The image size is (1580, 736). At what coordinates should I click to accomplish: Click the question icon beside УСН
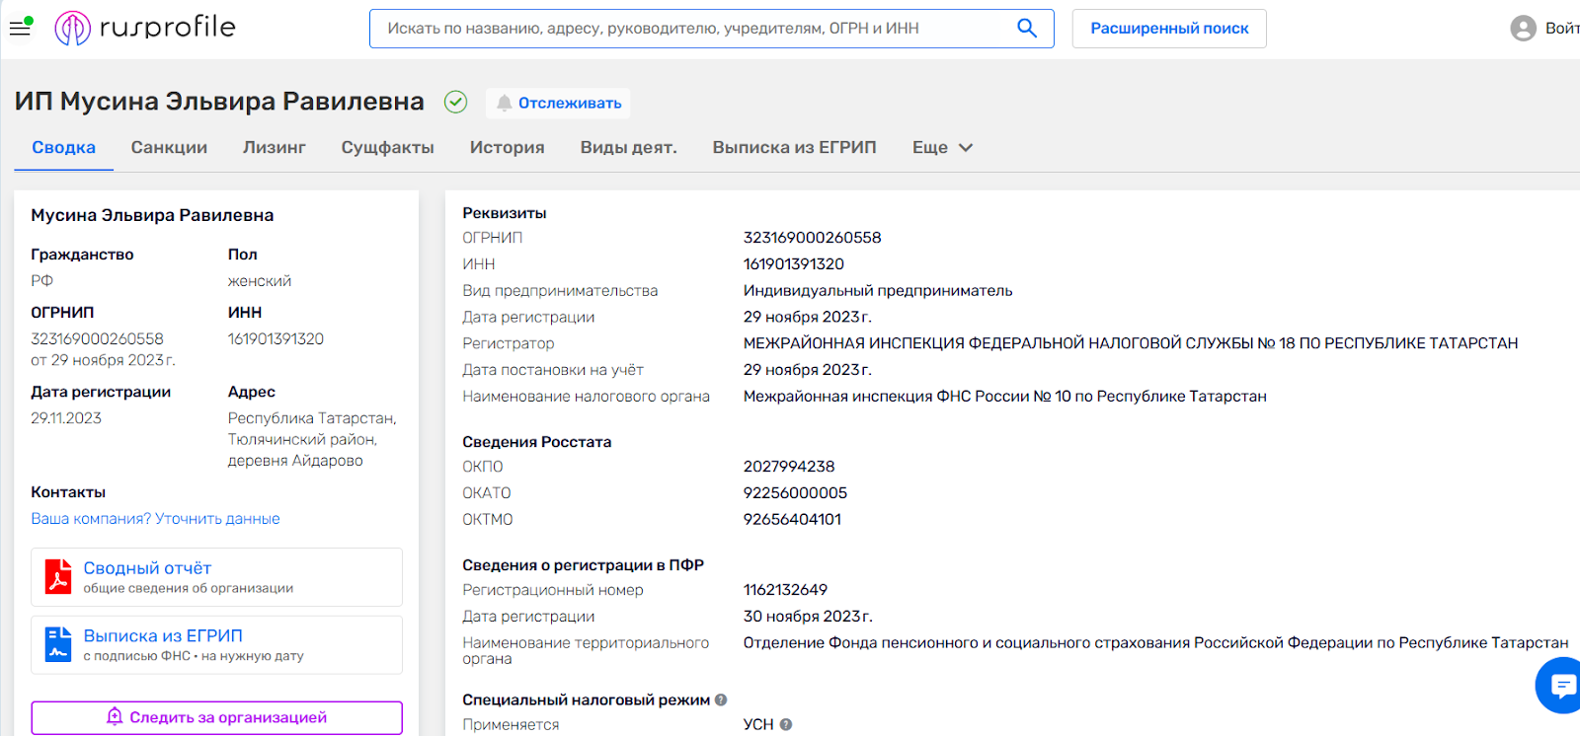pyautogui.click(x=786, y=724)
